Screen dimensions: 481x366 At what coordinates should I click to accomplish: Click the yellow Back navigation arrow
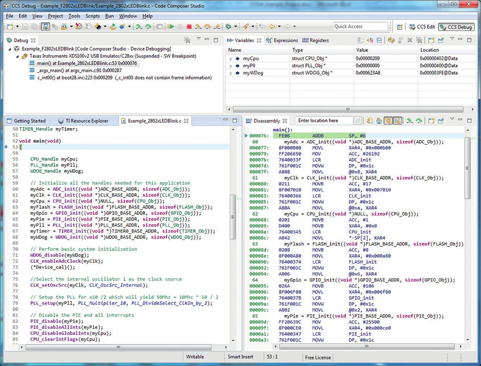(x=272, y=27)
